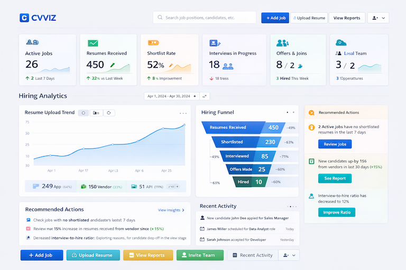This screenshot has height=270, width=406.
Task: Click the swap arrows icon beside the date range
Action: 205,96
